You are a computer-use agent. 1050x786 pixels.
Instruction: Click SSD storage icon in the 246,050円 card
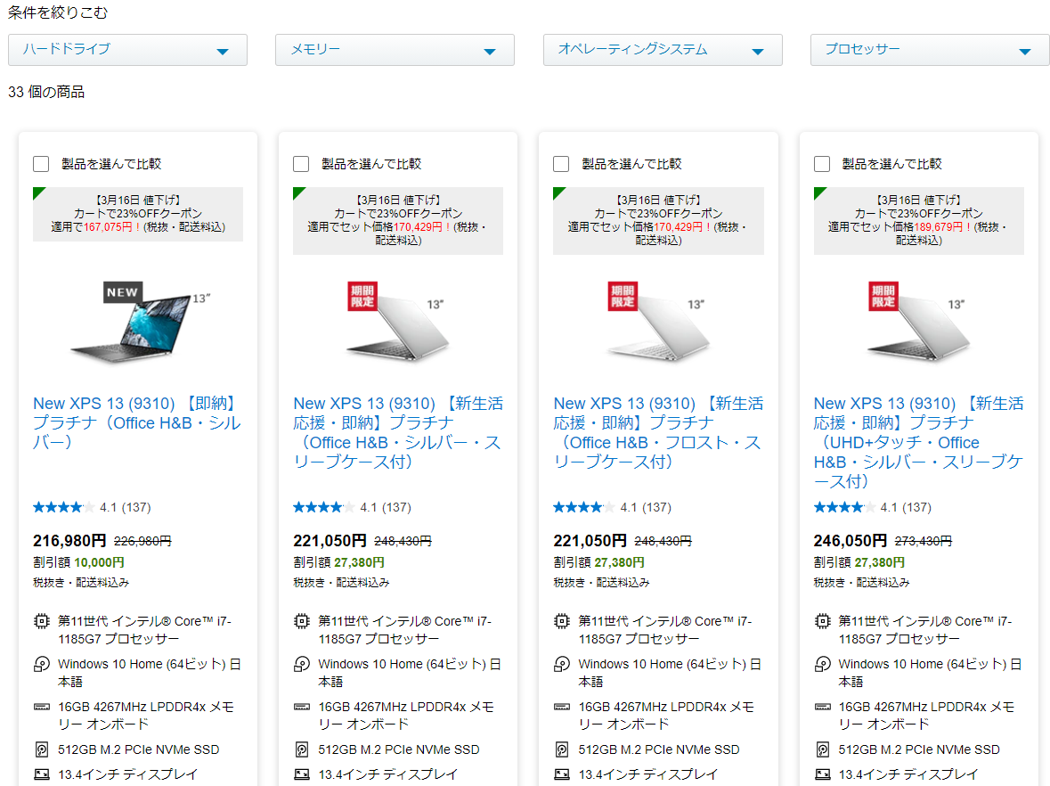coord(822,749)
